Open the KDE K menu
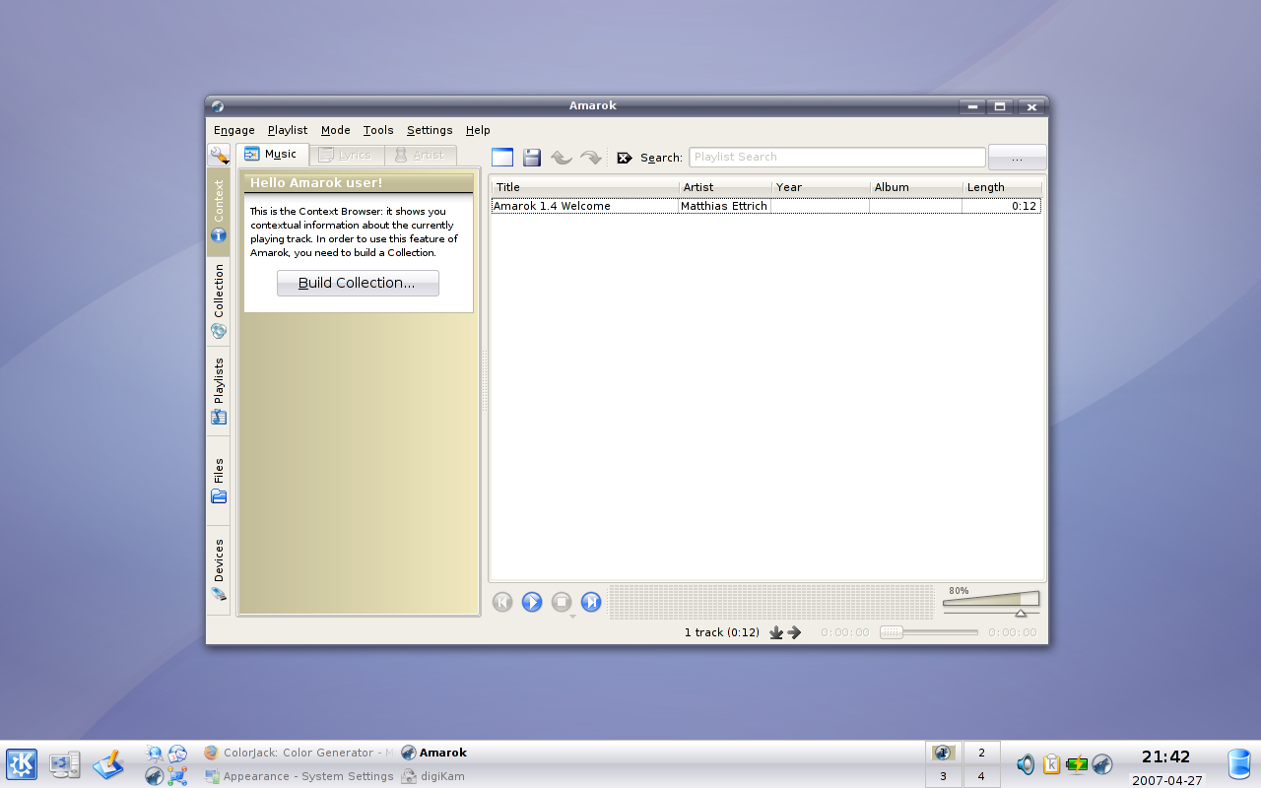 (22, 764)
